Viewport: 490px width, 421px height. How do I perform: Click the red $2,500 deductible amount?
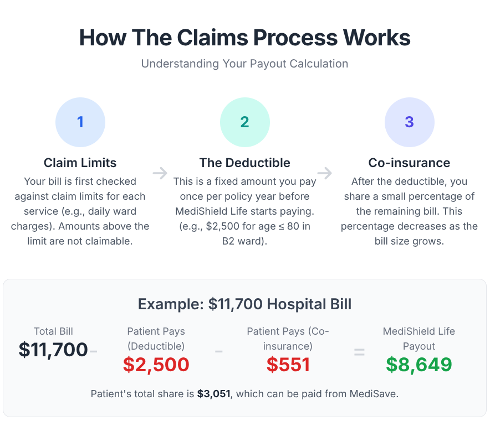(156, 365)
